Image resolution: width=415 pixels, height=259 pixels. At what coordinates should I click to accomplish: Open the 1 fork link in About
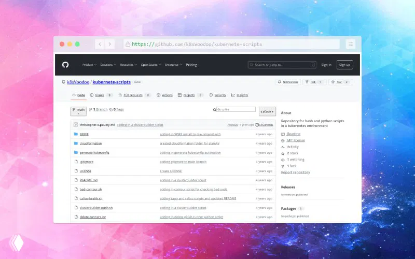292,166
